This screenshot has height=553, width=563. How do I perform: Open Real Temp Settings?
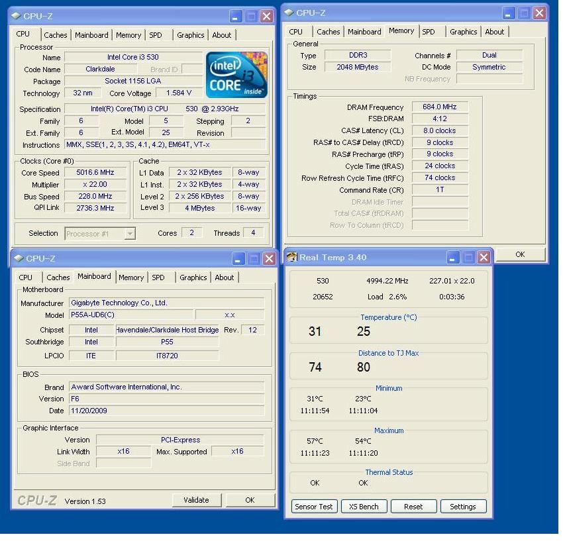click(x=462, y=507)
